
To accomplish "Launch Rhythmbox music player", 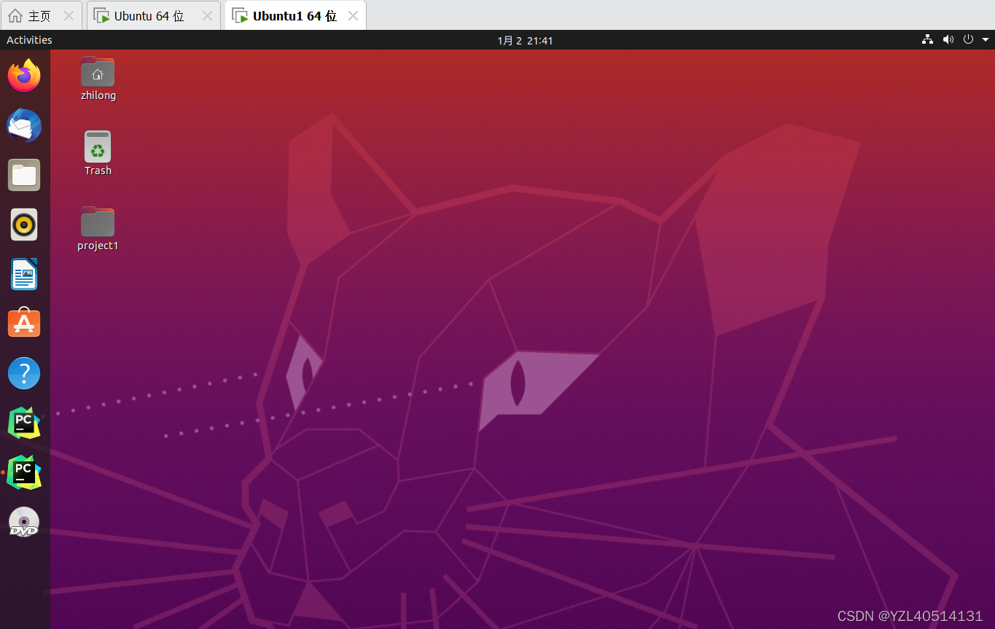I will pos(24,224).
